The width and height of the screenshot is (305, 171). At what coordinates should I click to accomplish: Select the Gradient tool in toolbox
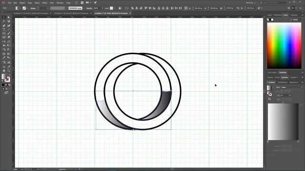tap(9, 54)
